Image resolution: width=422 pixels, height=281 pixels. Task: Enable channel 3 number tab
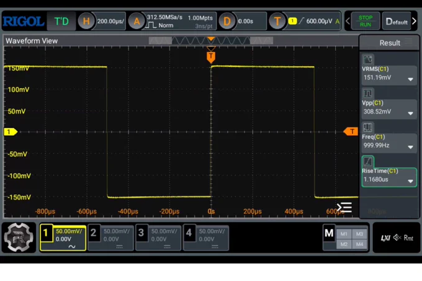coord(141,233)
